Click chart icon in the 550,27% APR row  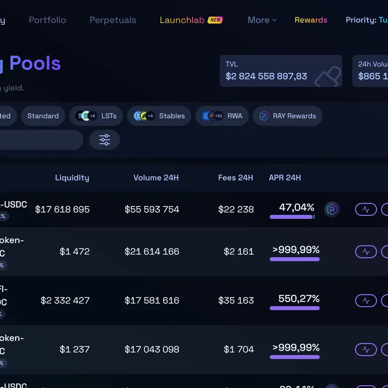pyautogui.click(x=366, y=300)
